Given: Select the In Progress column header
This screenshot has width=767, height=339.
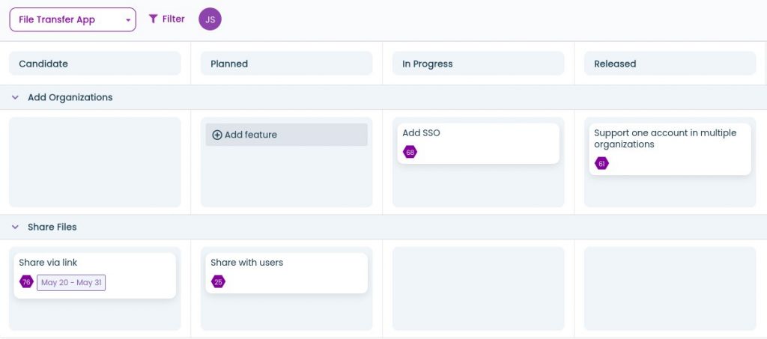Looking at the screenshot, I should (479, 64).
